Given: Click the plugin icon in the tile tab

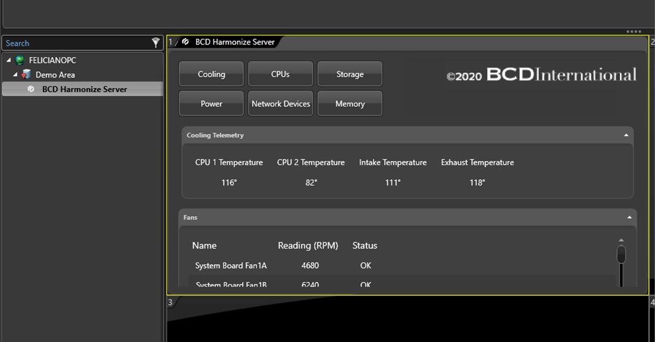Looking at the screenshot, I should [x=186, y=42].
